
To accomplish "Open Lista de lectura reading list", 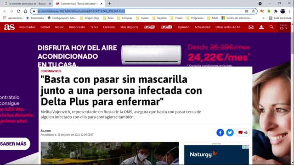I will (x=280, y=18).
